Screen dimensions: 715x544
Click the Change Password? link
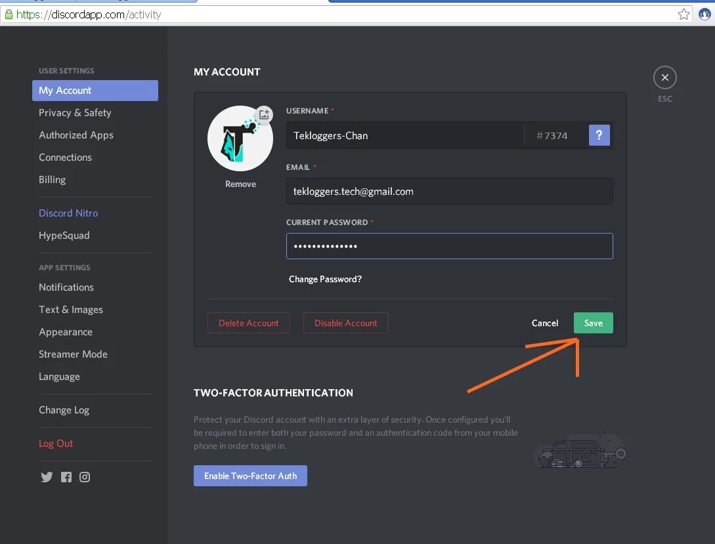point(325,279)
